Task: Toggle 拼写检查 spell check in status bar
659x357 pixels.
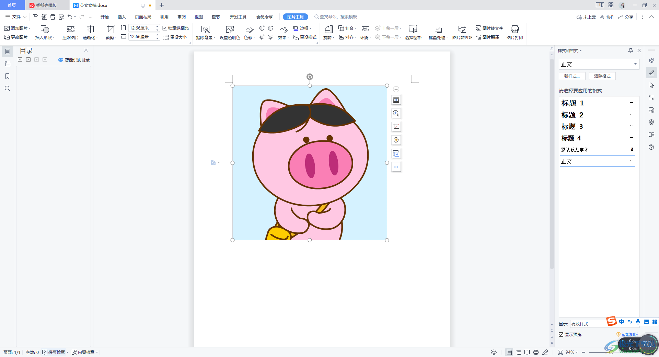Action: coord(55,352)
